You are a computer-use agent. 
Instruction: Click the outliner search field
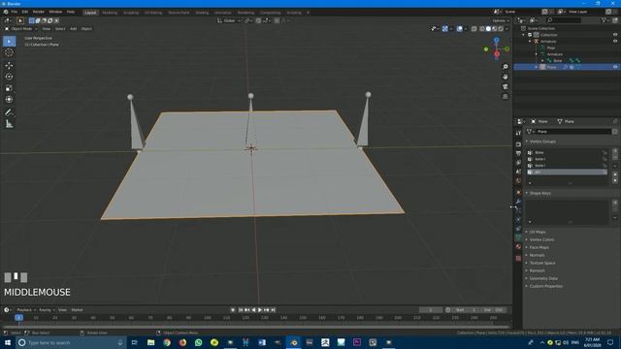(x=564, y=20)
